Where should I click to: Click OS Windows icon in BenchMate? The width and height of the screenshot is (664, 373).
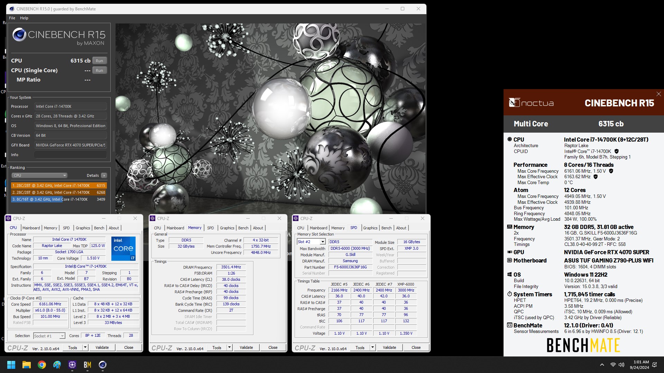(x=509, y=275)
